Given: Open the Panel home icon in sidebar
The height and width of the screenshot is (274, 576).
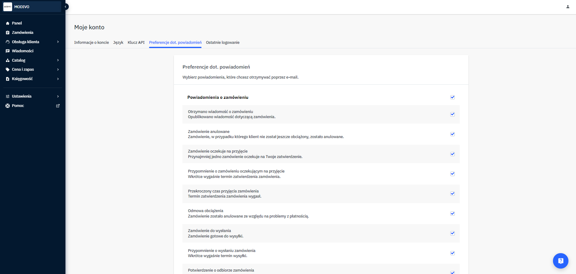Looking at the screenshot, I should pyautogui.click(x=8, y=23).
